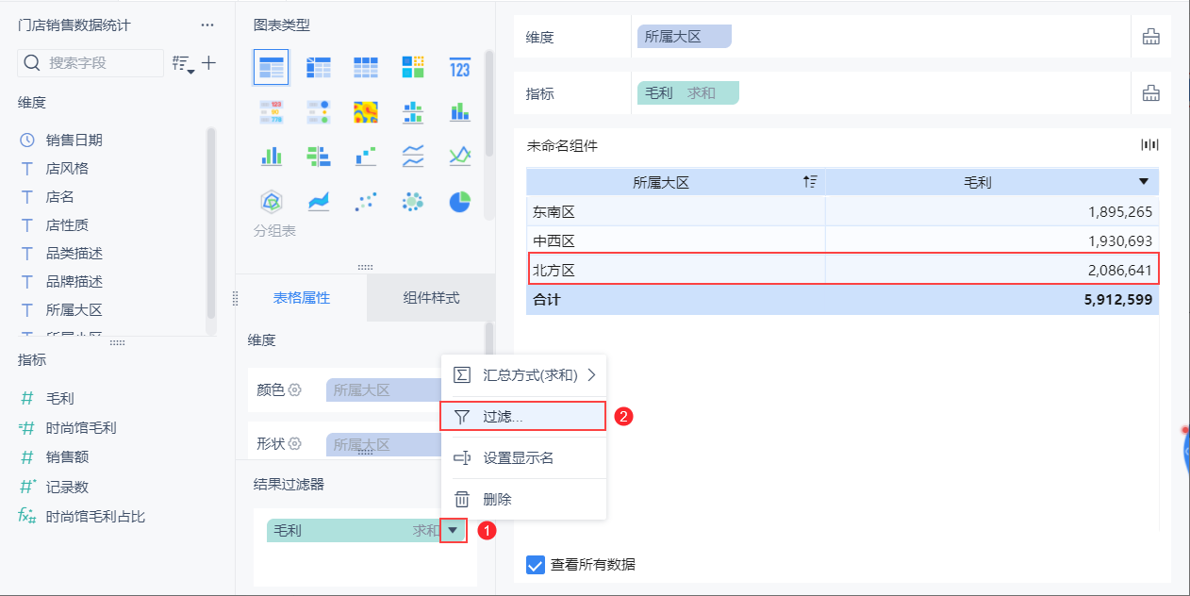Image resolution: width=1190 pixels, height=596 pixels.
Task: Select the 店性质 dimension field
Action: 68,224
